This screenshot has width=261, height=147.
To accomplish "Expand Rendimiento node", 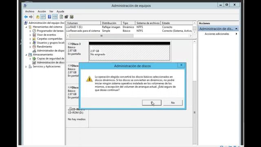I will pyautogui.click(x=30, y=47).
